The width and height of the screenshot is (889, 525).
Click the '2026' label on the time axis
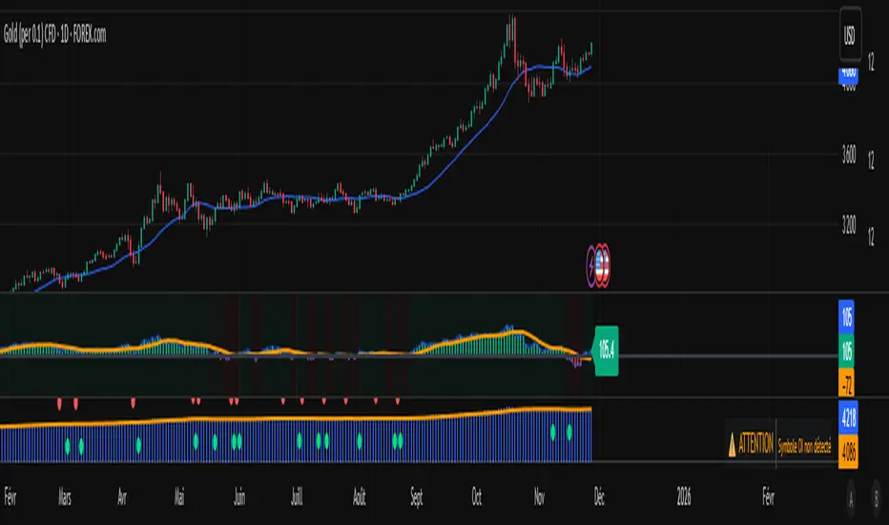[684, 497]
